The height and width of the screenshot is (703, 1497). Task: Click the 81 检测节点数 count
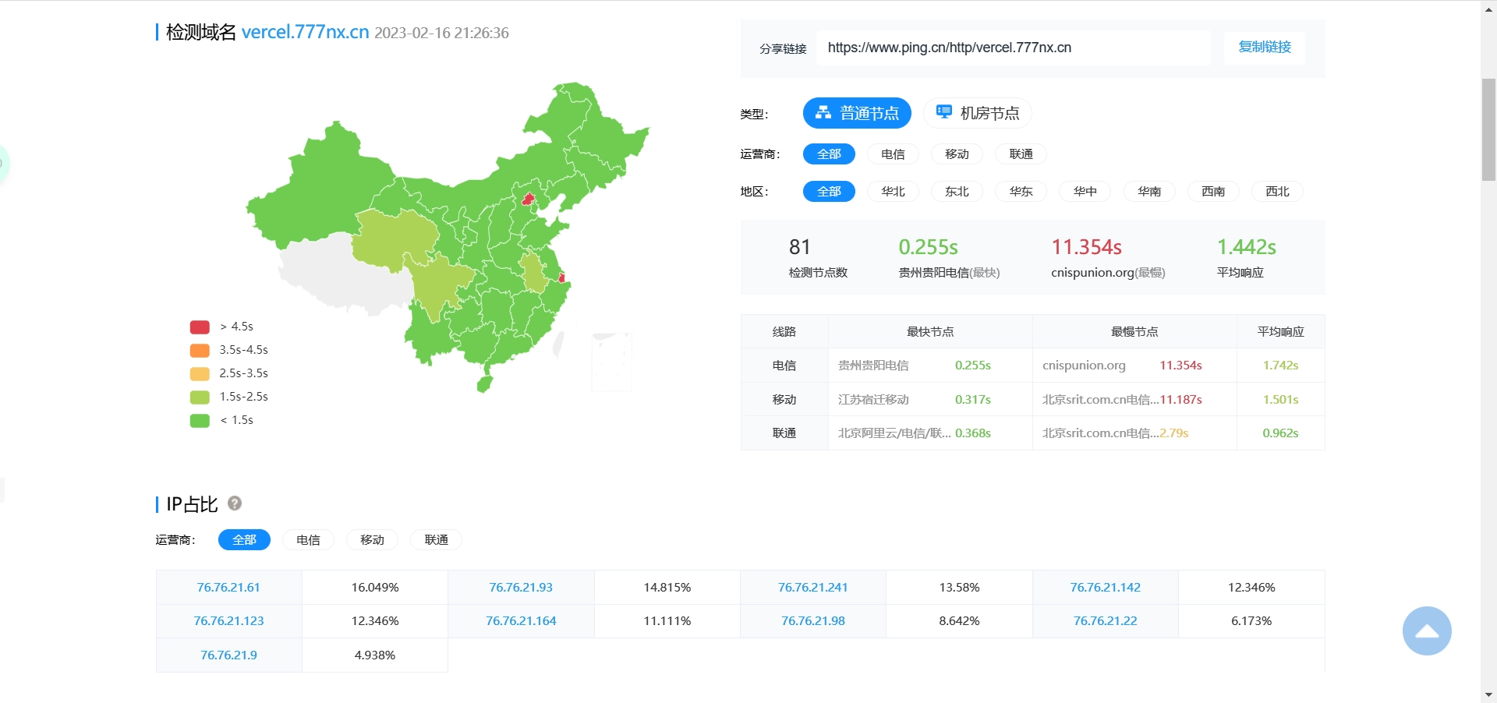tap(800, 247)
